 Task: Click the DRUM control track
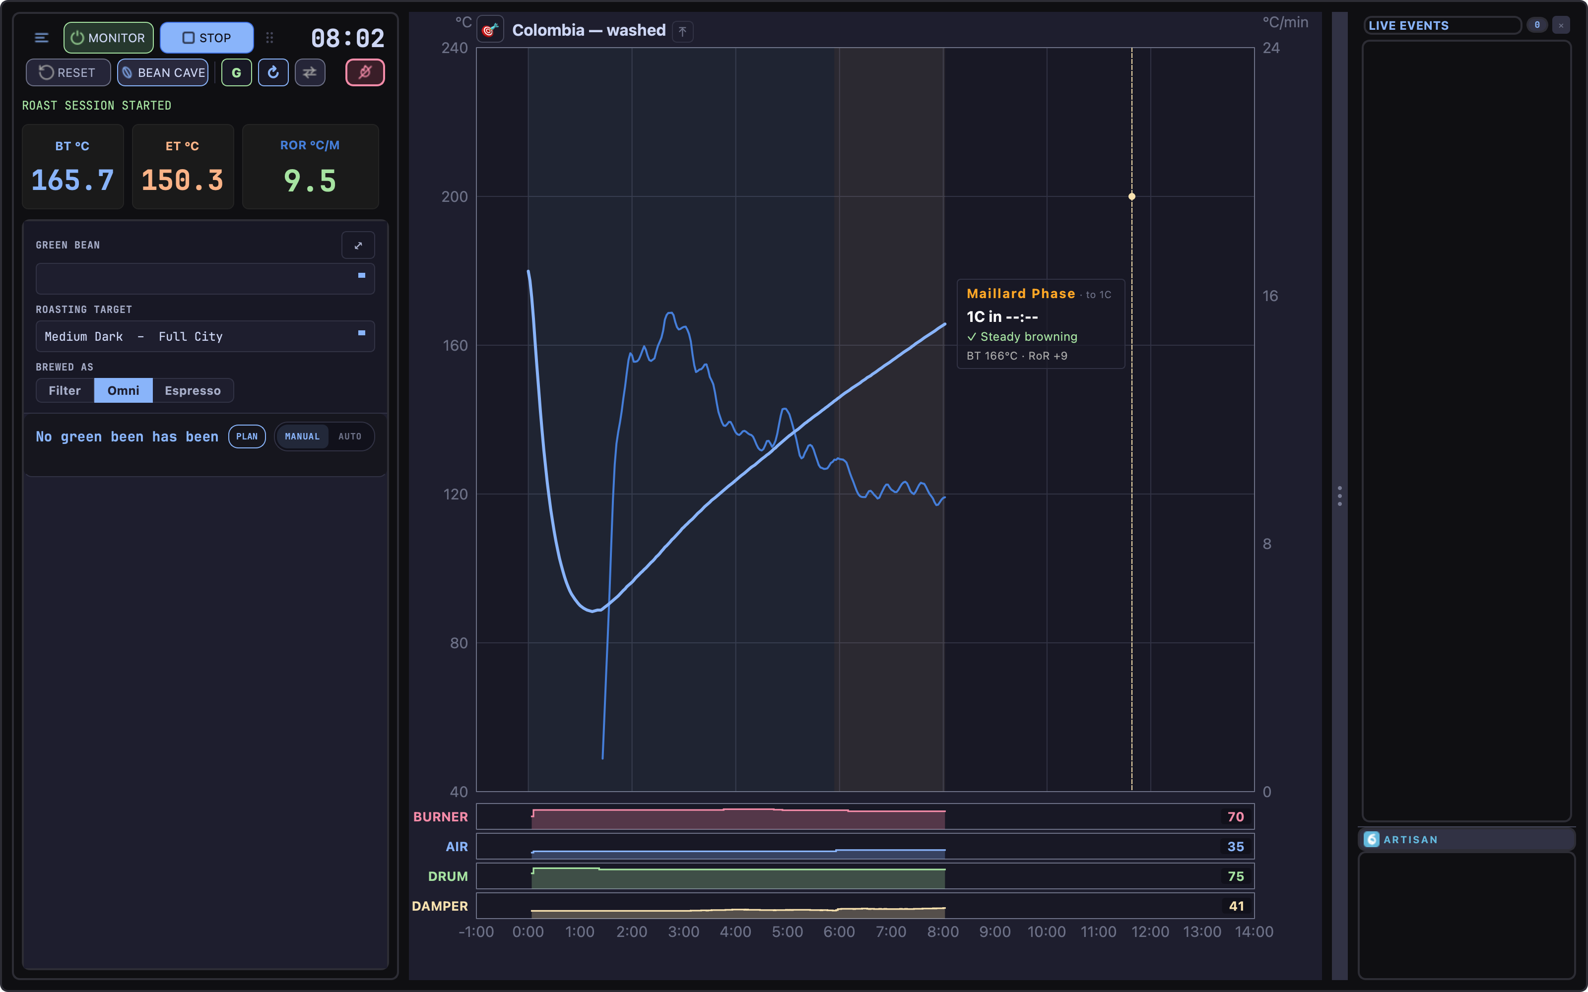point(865,876)
